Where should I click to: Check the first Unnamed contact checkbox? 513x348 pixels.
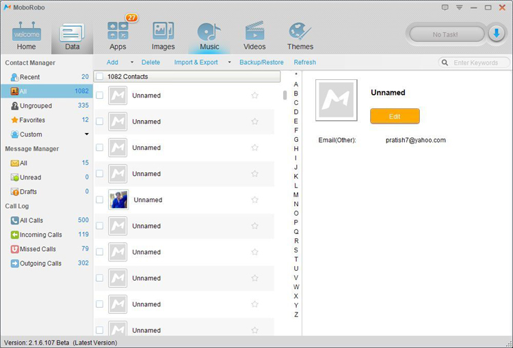(100, 96)
